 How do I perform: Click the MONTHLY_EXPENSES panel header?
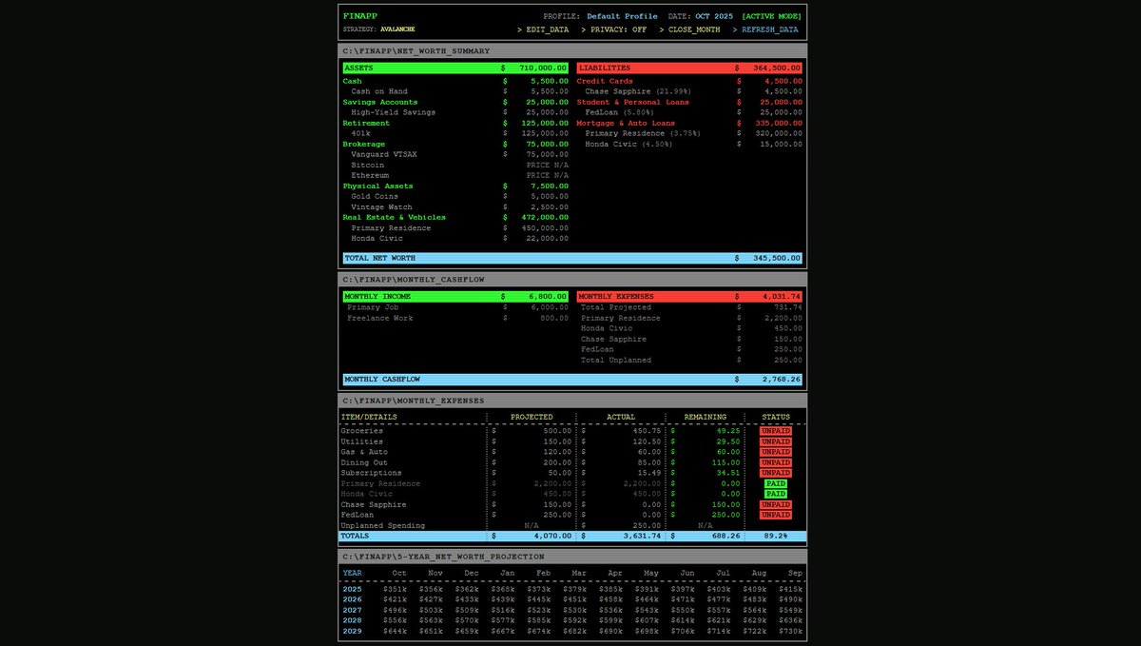(x=572, y=401)
